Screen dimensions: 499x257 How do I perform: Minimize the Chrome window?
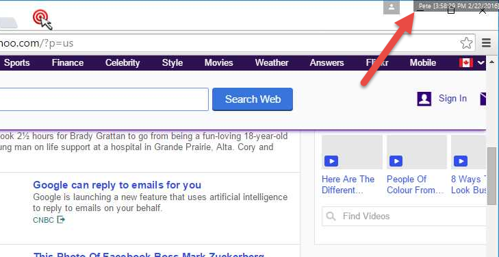tap(420, 11)
